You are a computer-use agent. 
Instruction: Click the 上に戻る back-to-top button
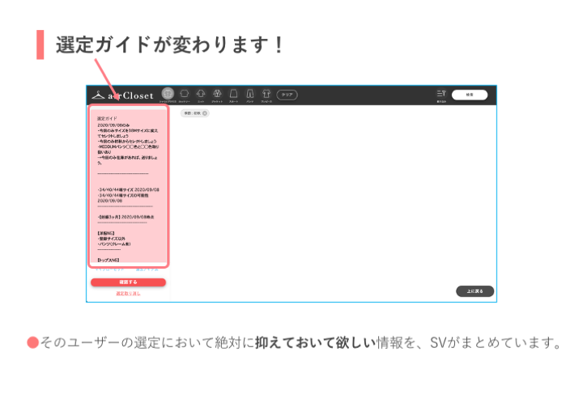coord(474,291)
